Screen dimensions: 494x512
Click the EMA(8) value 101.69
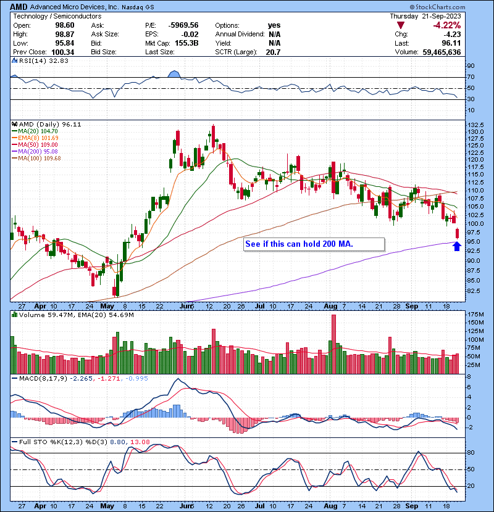pyautogui.click(x=49, y=138)
